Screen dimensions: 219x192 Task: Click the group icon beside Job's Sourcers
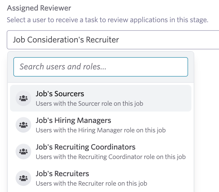pos(23,98)
